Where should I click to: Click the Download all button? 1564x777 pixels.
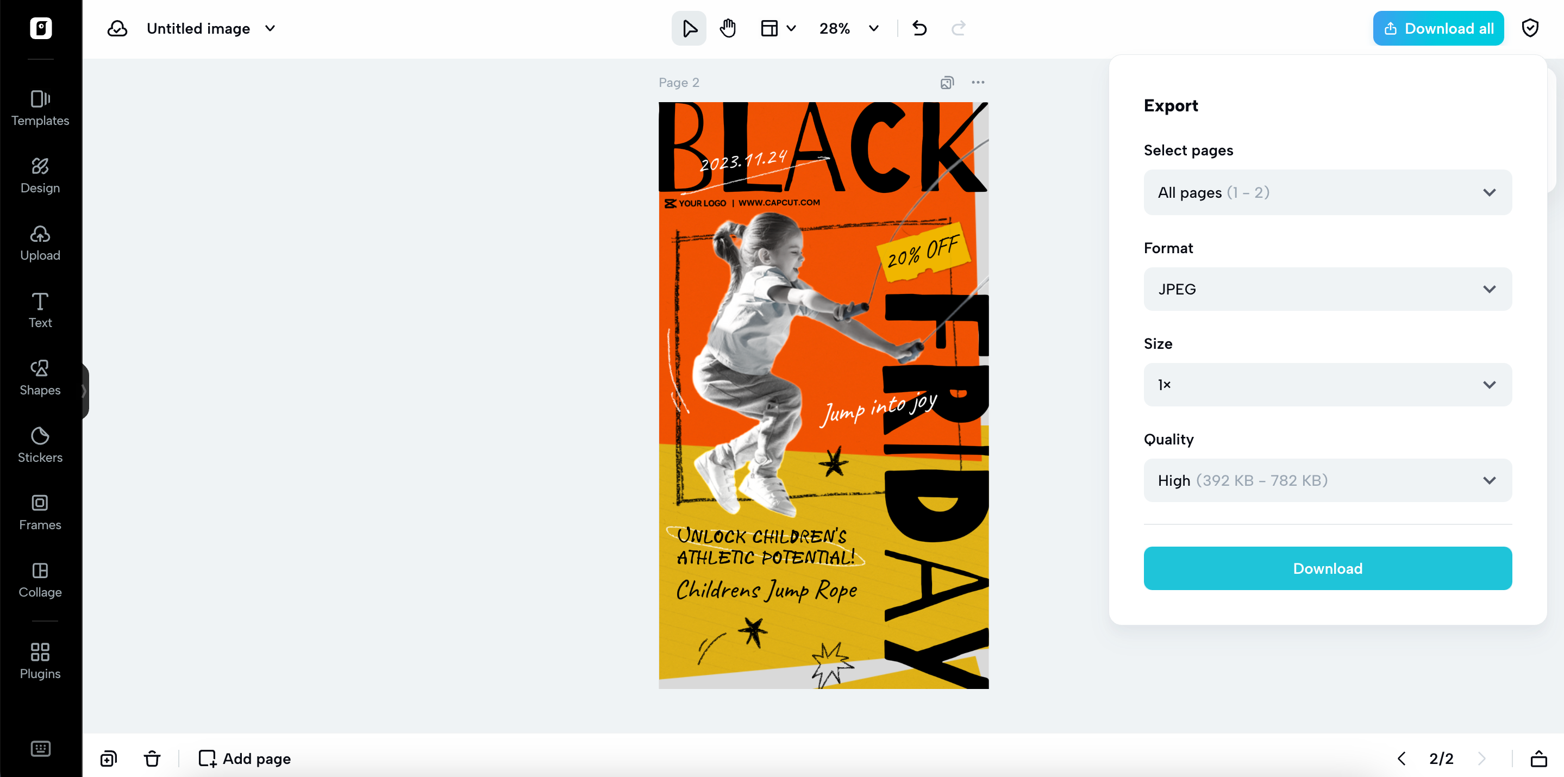coord(1438,28)
